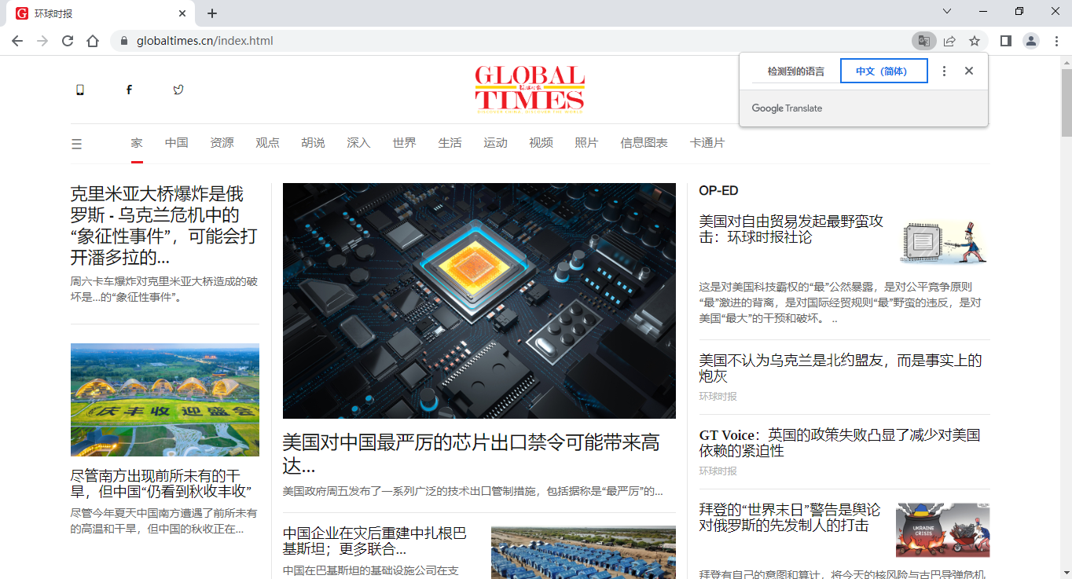Click the browser forward arrow
This screenshot has width=1072, height=579.
coord(42,41)
